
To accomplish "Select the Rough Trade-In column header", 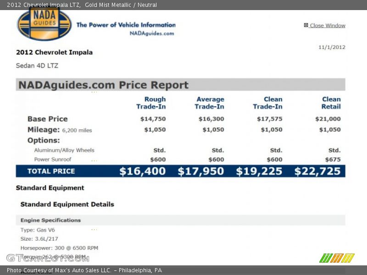I will [151, 103].
